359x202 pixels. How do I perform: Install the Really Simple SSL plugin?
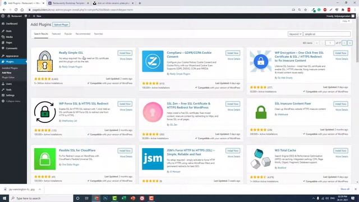[125, 53]
